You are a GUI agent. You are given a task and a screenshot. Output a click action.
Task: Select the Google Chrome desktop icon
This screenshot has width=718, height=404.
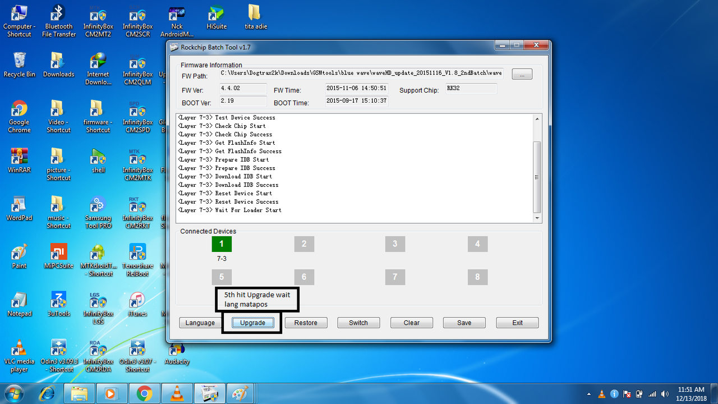coord(19,116)
